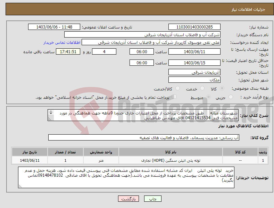This screenshot has width=274, height=208.
Task: Click the توضیحات خریدار text area
Action: (126, 177)
